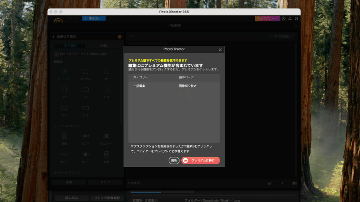The image size is (360, 202).
Task: Click the マーケットプレイス section label
Action: 67,173
